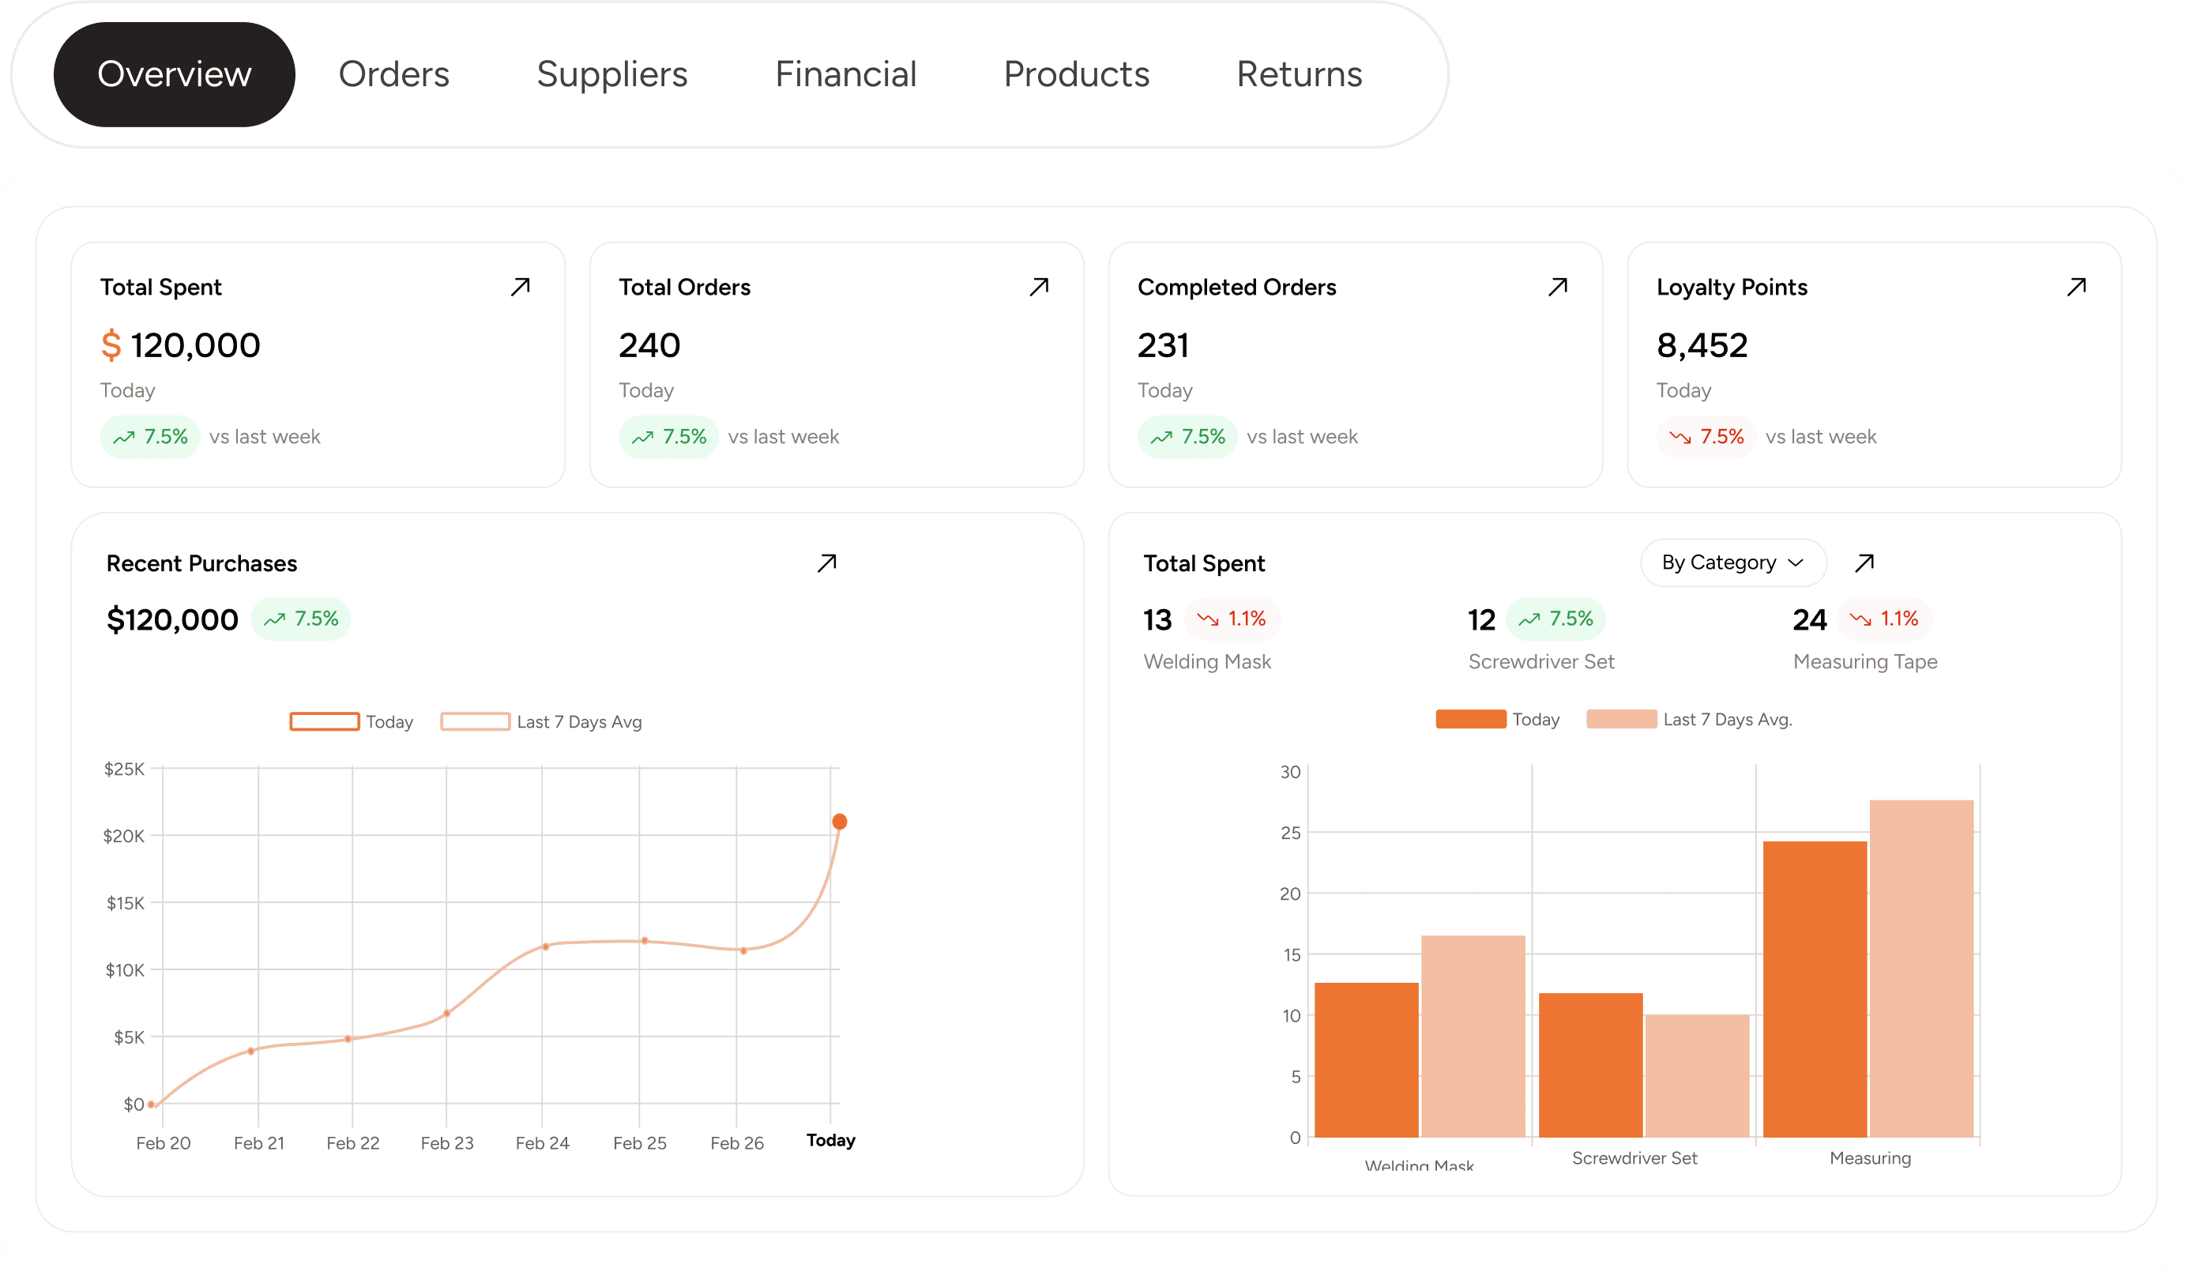
Task: Toggle the Last 7 Days Avg legend
Action: pos(541,721)
